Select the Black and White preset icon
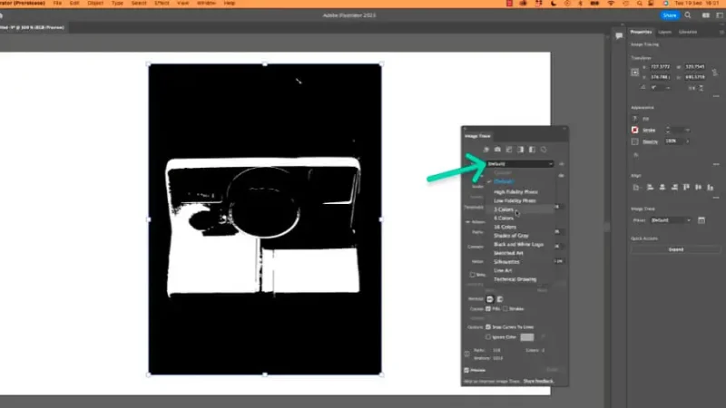The width and height of the screenshot is (726, 408). 532,150
